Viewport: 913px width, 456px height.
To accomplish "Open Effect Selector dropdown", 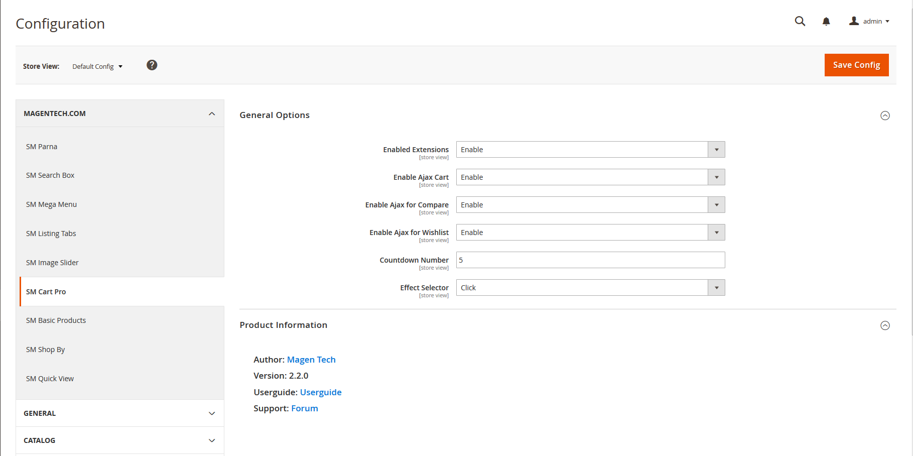I will (x=590, y=288).
